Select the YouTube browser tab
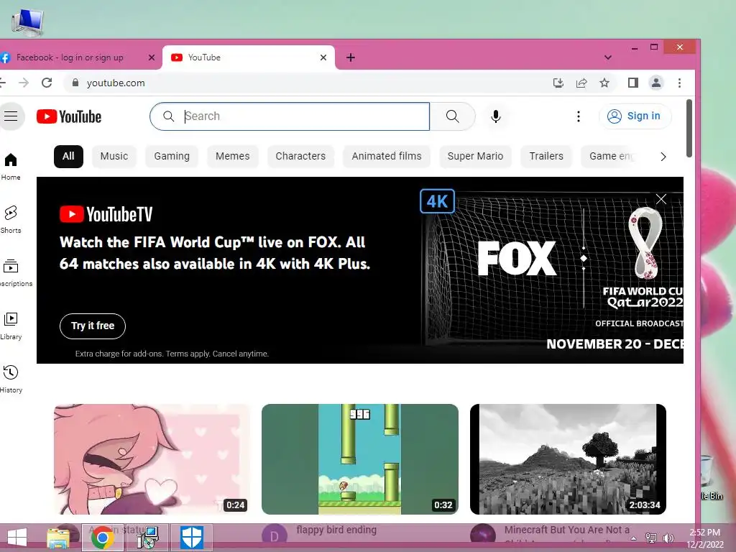Screen dimensions: 736x552 (249, 57)
